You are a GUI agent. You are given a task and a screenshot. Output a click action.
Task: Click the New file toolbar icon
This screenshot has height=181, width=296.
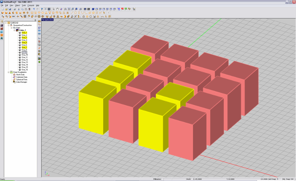2,9
